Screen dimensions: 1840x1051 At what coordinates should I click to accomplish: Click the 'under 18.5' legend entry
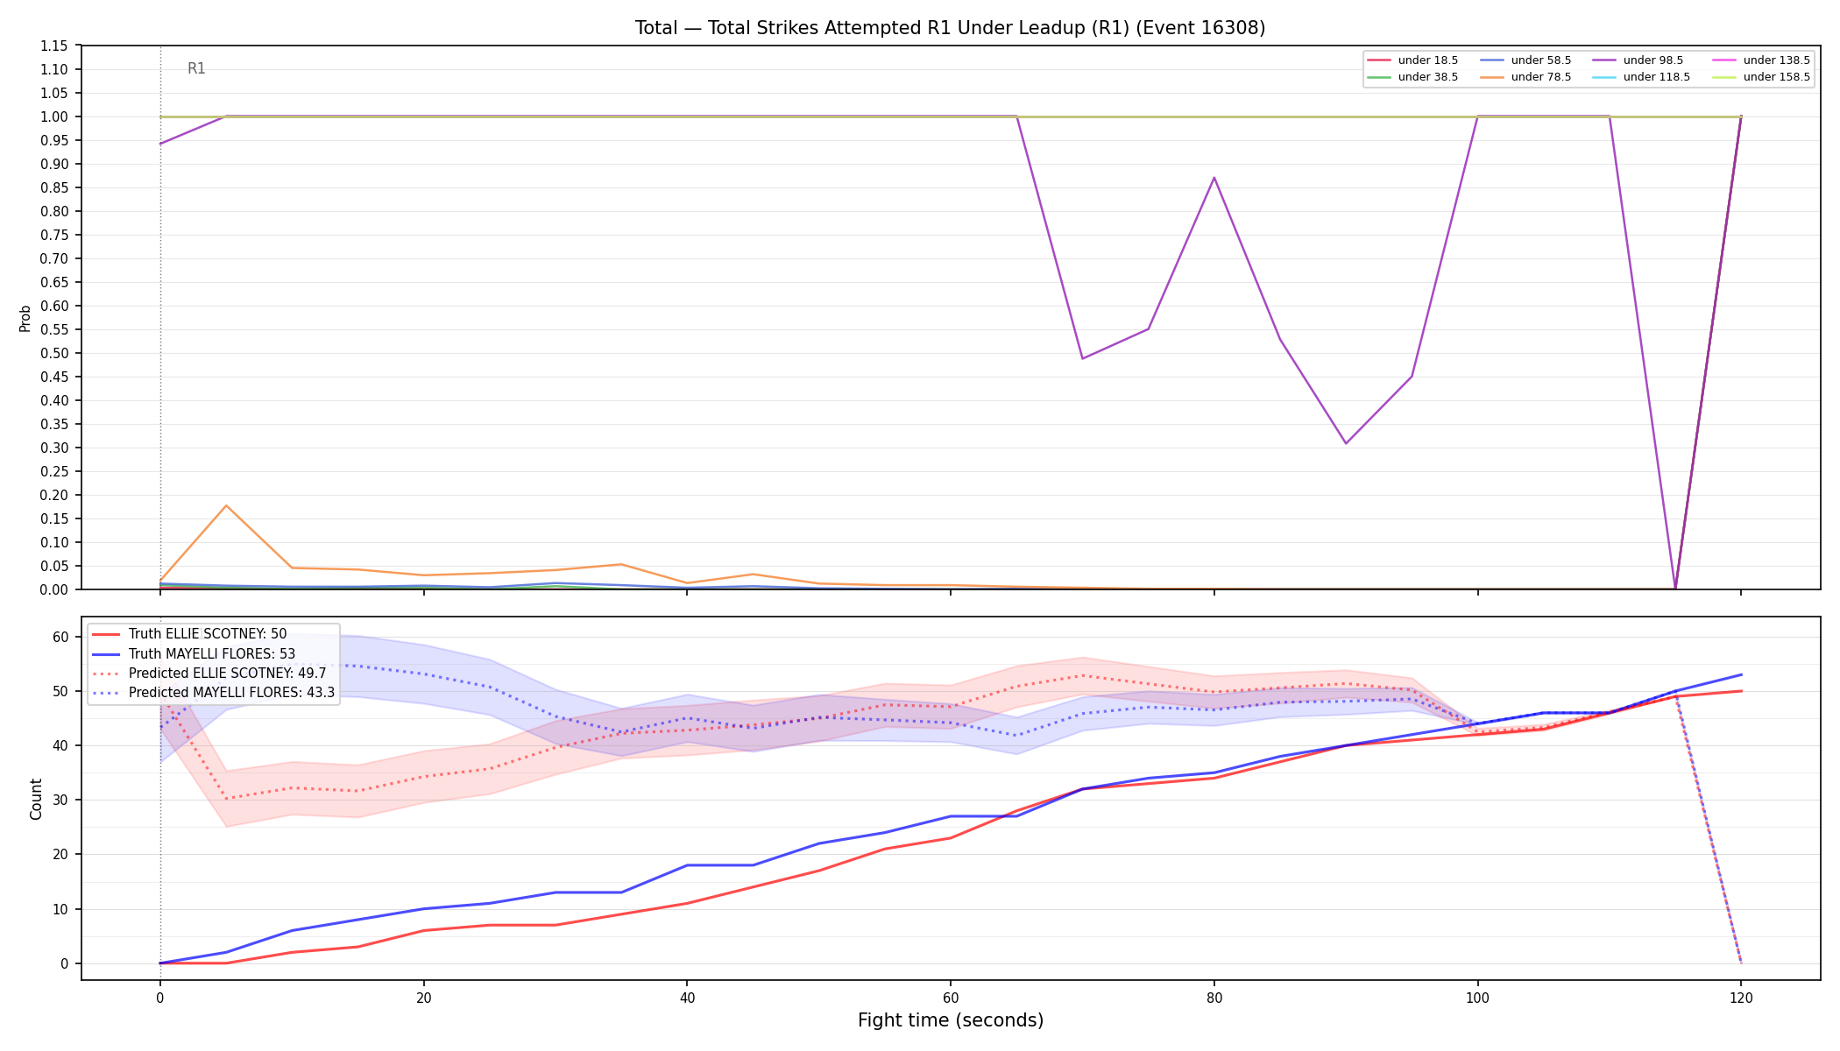(x=1412, y=60)
